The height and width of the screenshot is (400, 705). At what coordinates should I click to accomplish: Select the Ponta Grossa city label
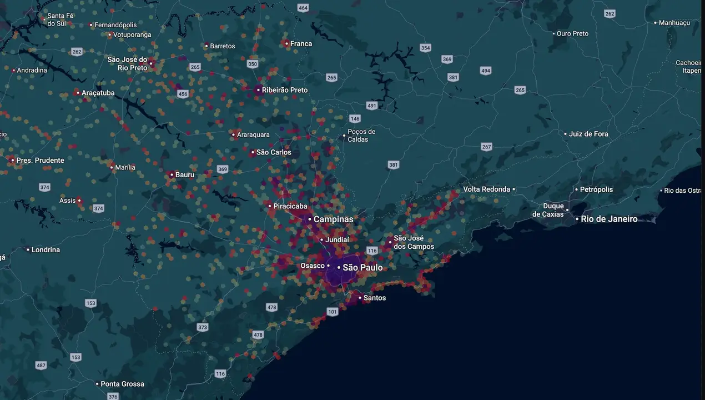pyautogui.click(x=123, y=384)
